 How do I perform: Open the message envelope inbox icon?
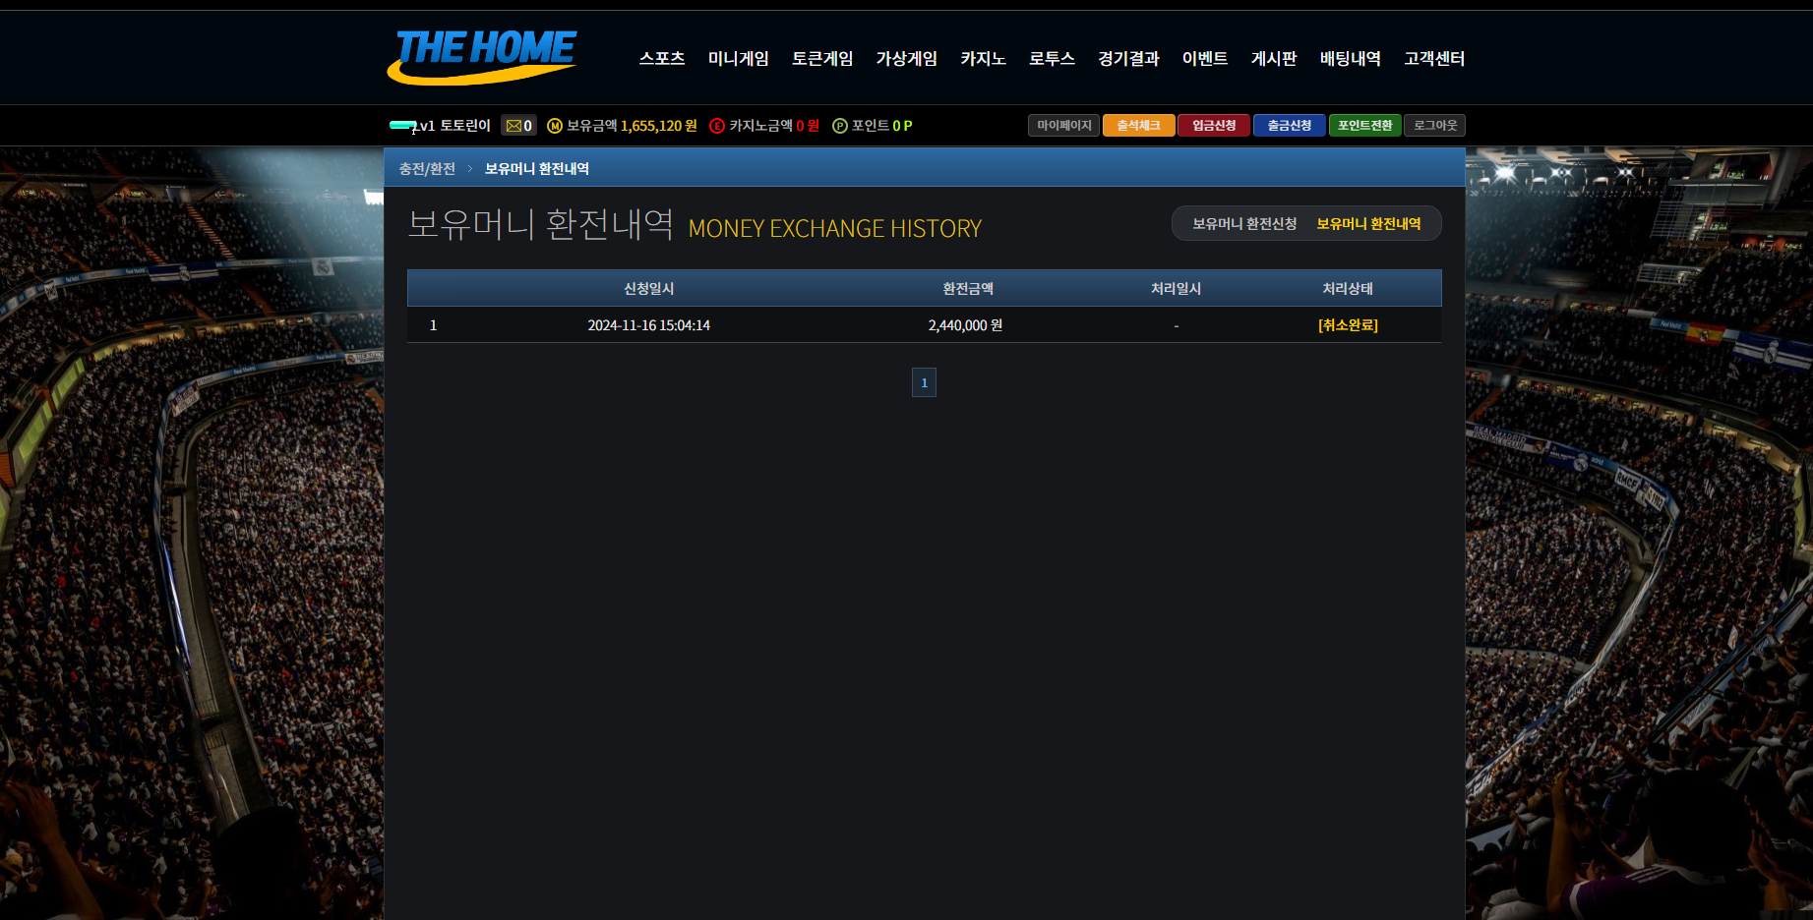[514, 126]
